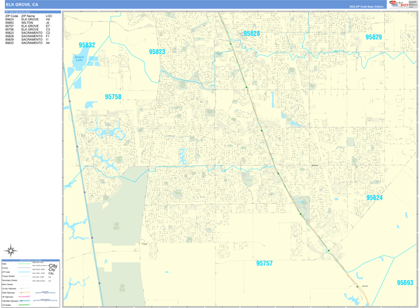The image size is (420, 308).
Task: Click the cyan ZIP Code line sample in legend
Action: click(24, 272)
